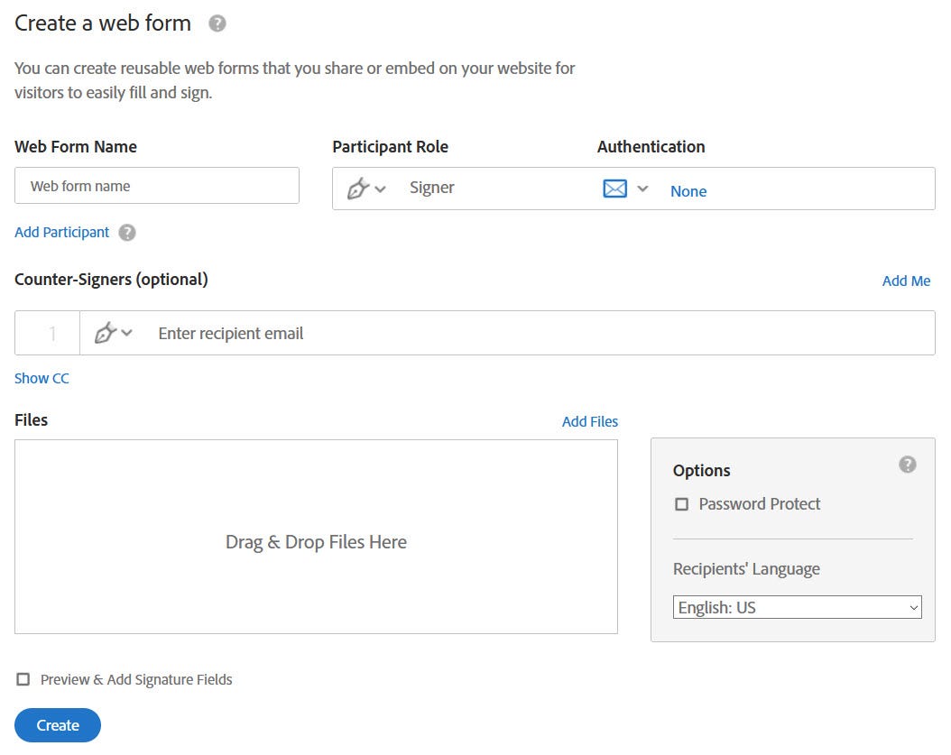Image resolution: width=951 pixels, height=755 pixels.
Task: Expand the counter-signer role chevron
Action: click(x=127, y=333)
